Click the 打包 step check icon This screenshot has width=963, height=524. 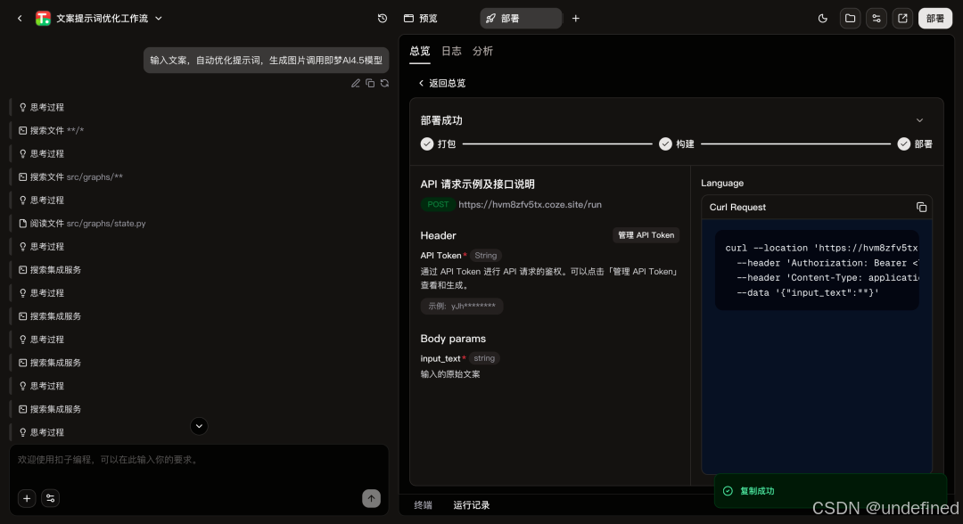(x=427, y=144)
